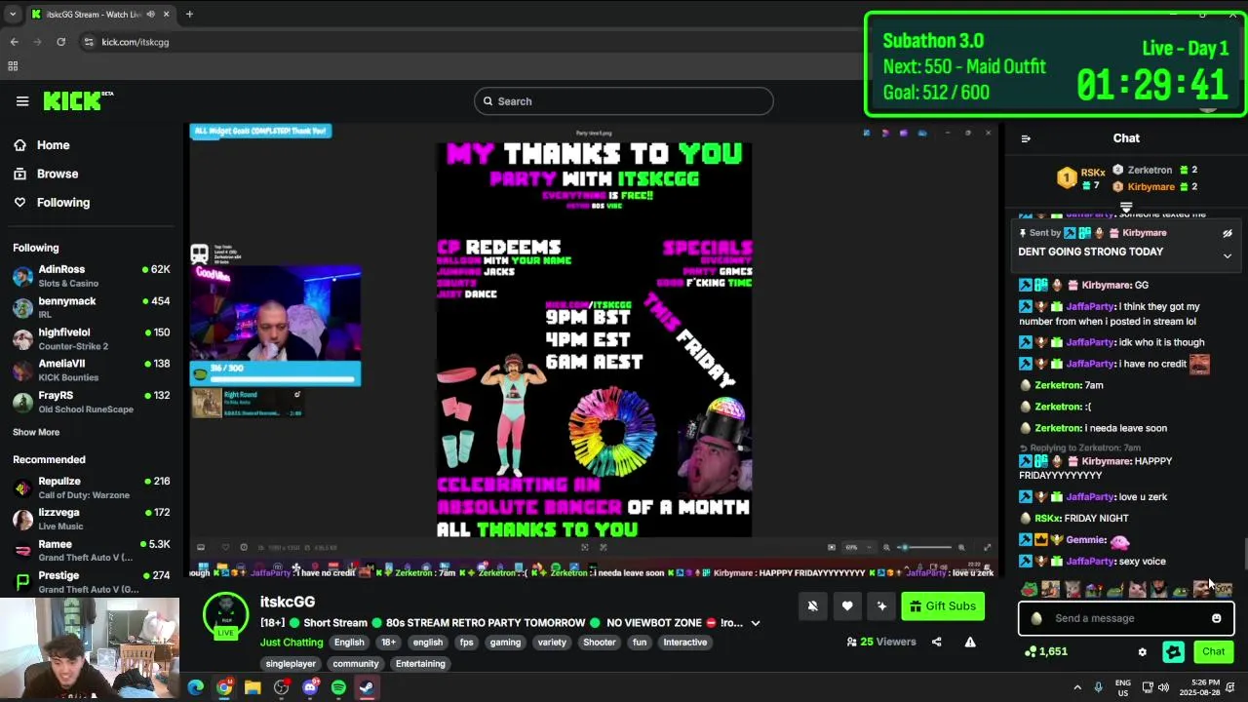Open chat settings gear
Viewport: 1248px width, 702px height.
1143,652
